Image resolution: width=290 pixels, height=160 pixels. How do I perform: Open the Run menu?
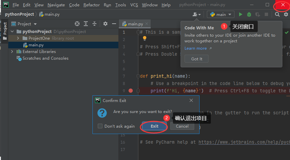[107, 5]
